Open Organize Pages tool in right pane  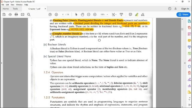point(189,53)
